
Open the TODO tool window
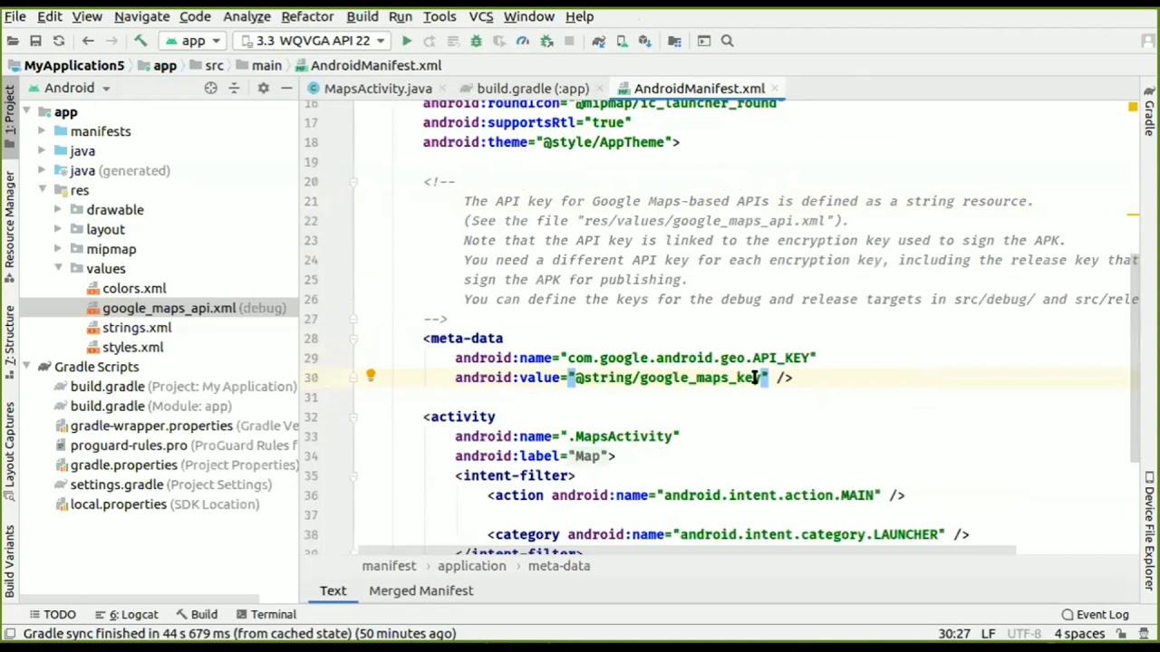pyautogui.click(x=52, y=614)
